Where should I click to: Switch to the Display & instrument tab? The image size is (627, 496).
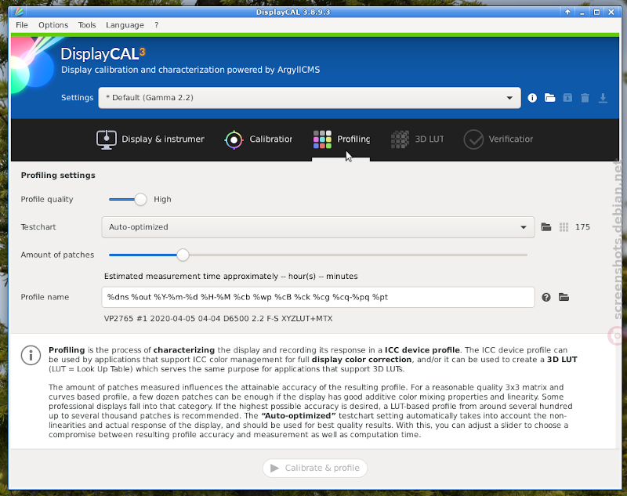[x=150, y=139]
